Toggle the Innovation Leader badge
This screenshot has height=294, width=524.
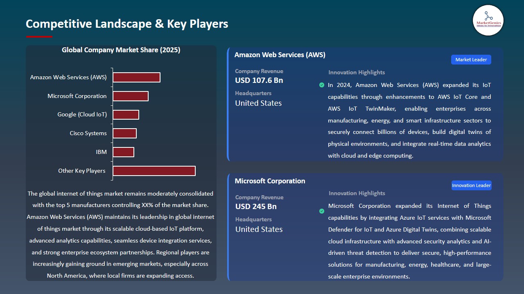coord(471,185)
